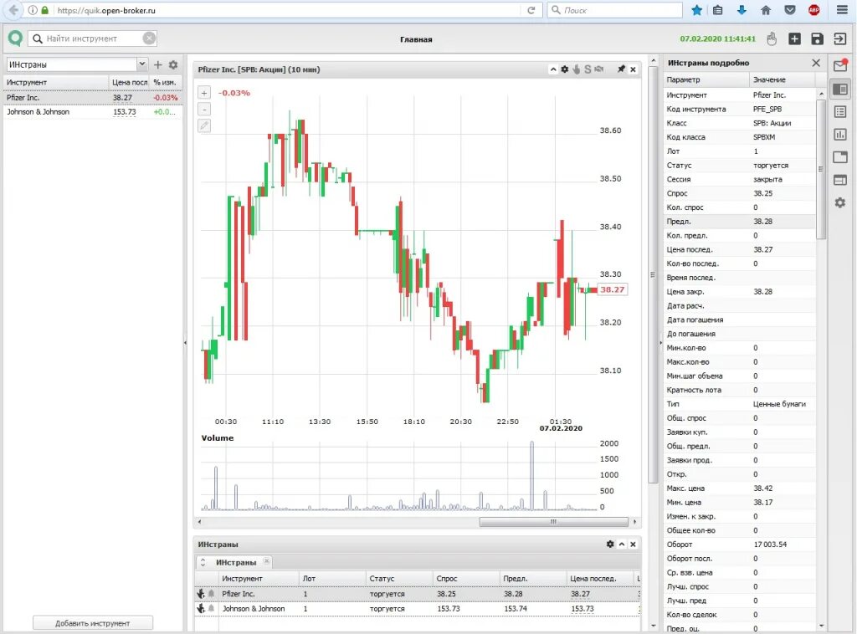857x634 pixels.
Task: Open sidebar settings gear
Action: pyautogui.click(x=840, y=202)
